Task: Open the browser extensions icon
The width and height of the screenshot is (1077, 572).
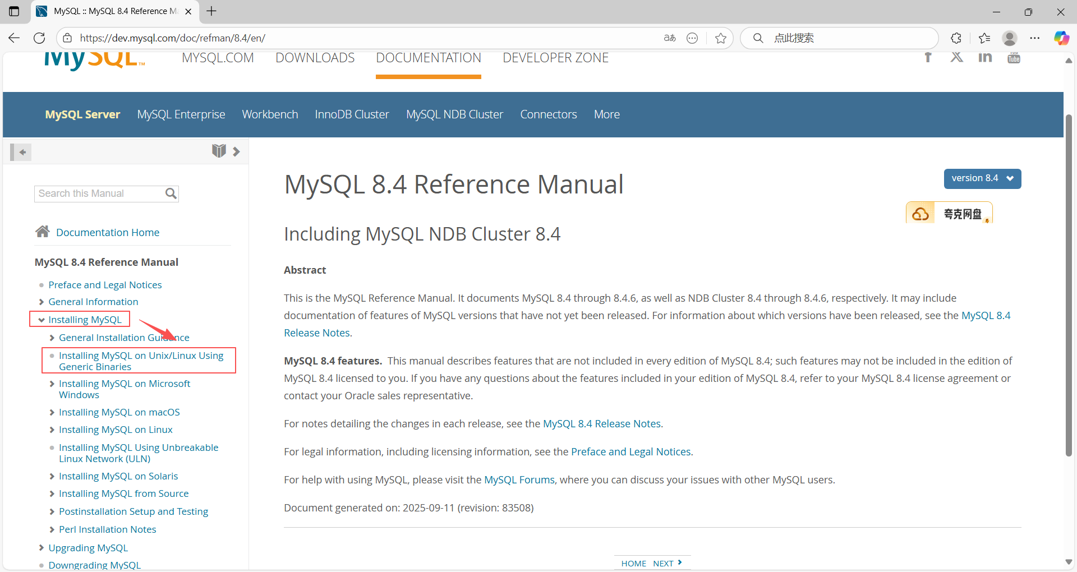Action: (x=956, y=38)
